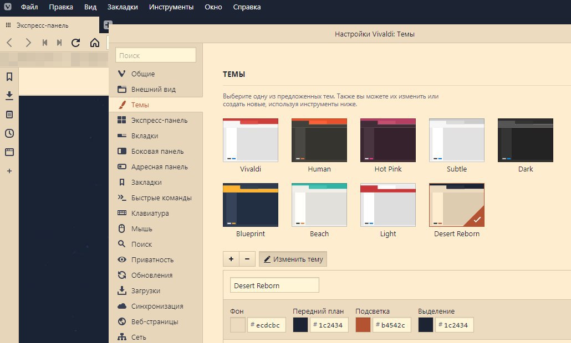Image resolution: width=571 pixels, height=343 pixels.
Task: Click the Vivaldi logo menu icon
Action: click(x=8, y=7)
